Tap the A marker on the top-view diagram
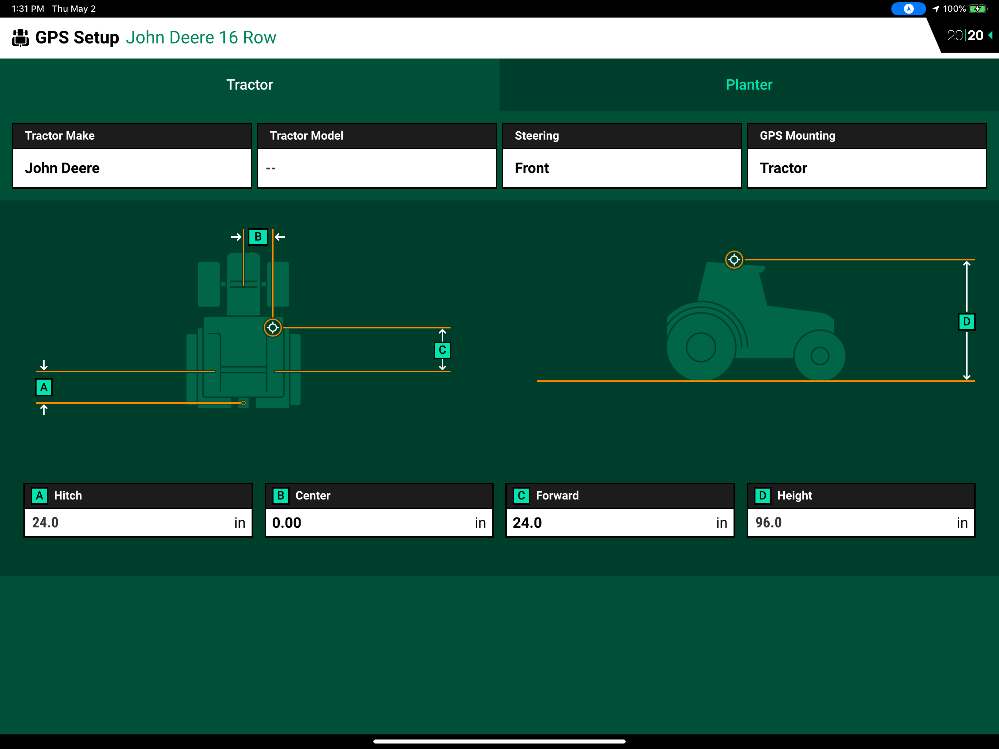The height and width of the screenshot is (749, 999). click(44, 387)
